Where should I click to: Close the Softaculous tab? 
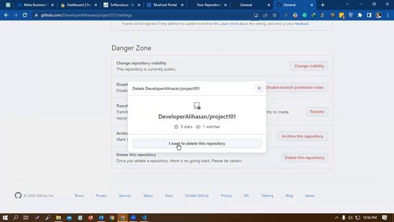[x=139, y=5]
